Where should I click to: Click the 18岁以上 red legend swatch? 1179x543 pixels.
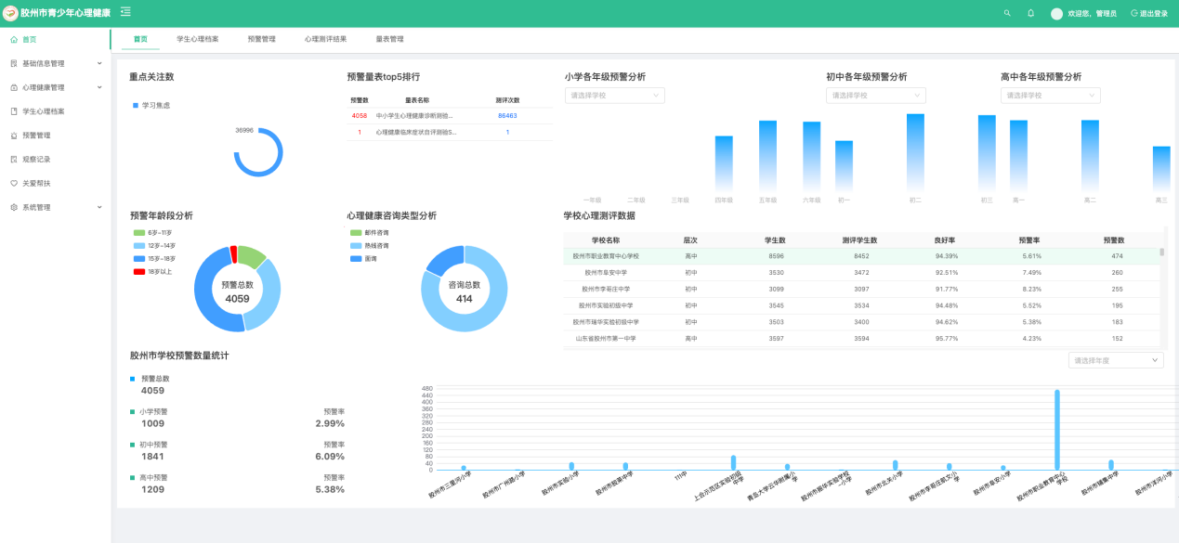(x=138, y=272)
